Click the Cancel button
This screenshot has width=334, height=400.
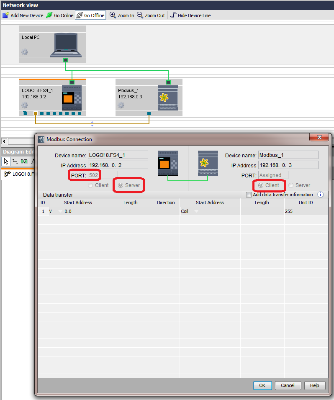[x=288, y=385]
